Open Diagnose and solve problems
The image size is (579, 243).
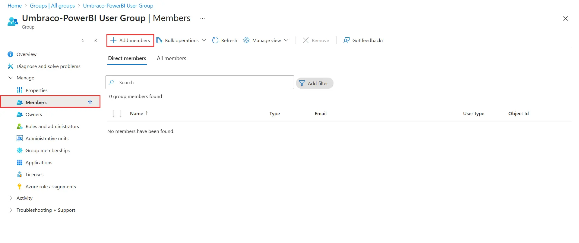click(x=49, y=66)
